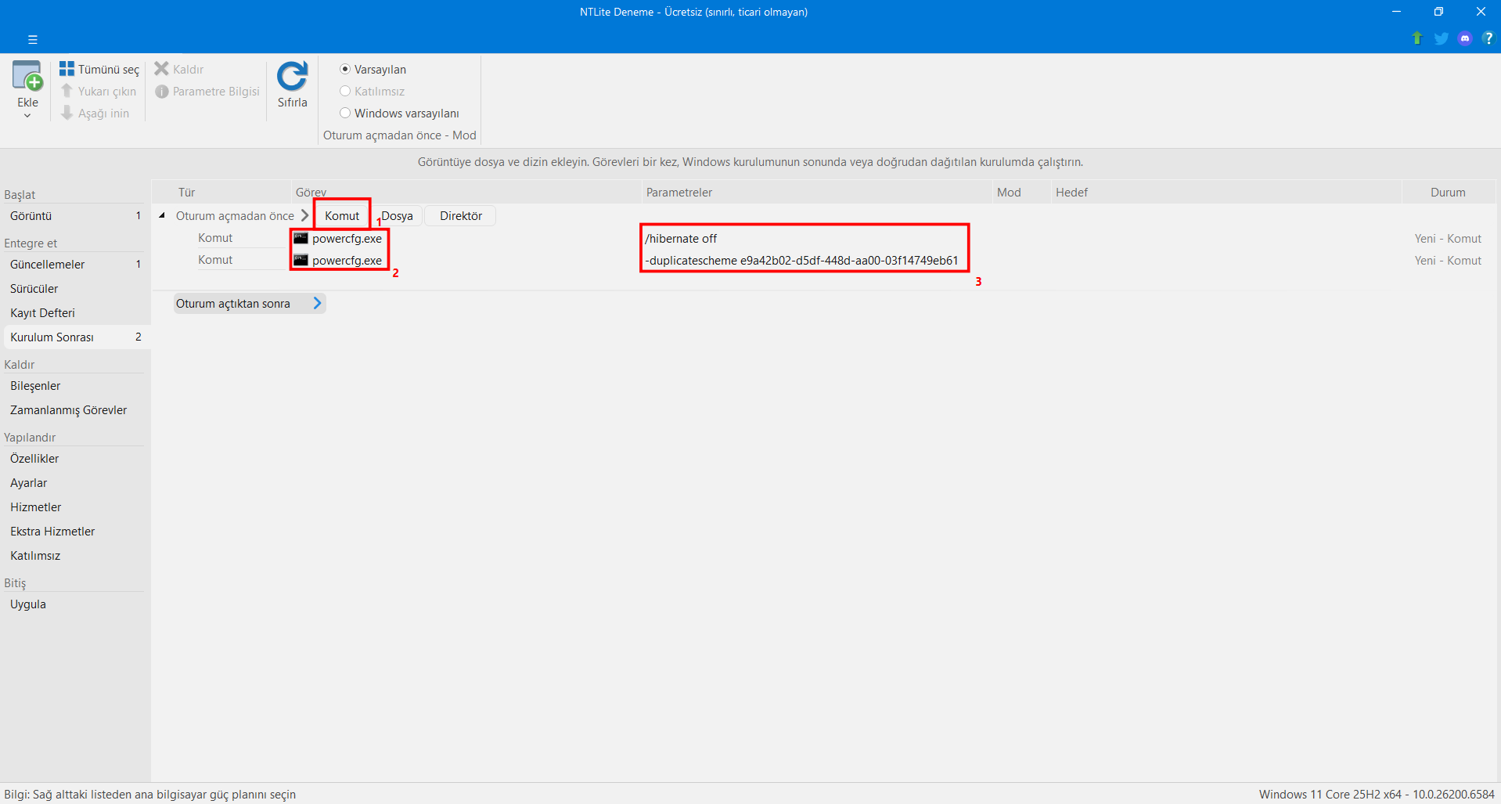Select the second powercfg.exe row name
The width and height of the screenshot is (1501, 804).
347,261
